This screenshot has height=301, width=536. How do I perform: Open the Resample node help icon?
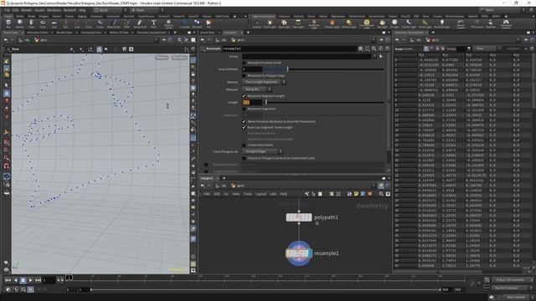click(387, 48)
